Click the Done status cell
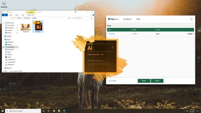201x113 pixels. (158, 34)
